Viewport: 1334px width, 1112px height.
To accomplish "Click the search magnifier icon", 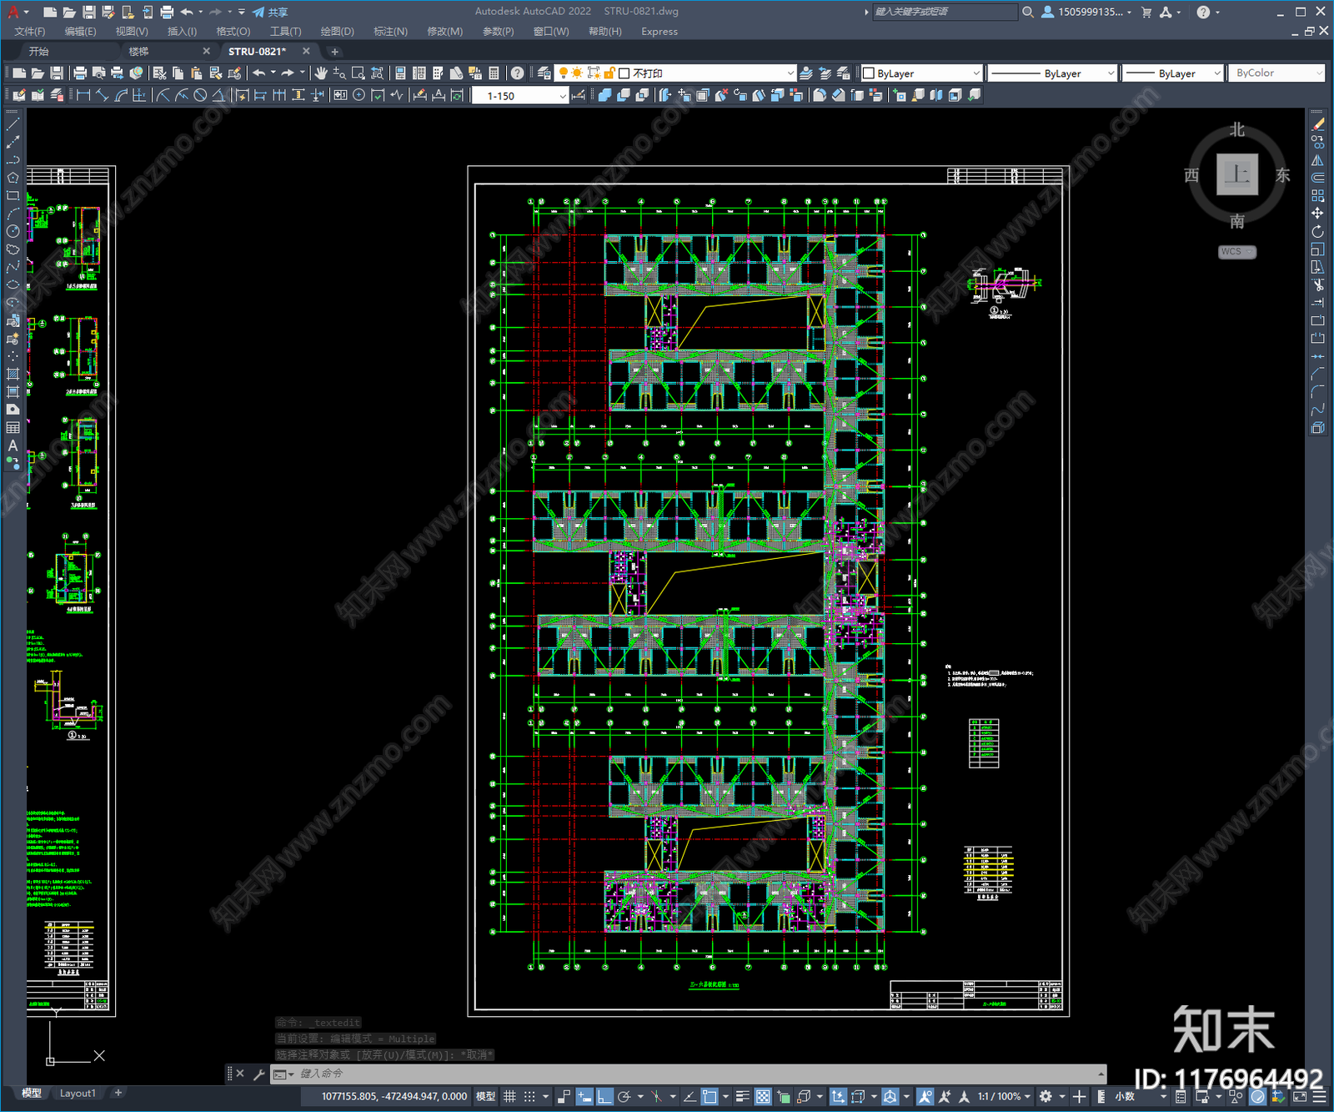I will (x=1028, y=12).
